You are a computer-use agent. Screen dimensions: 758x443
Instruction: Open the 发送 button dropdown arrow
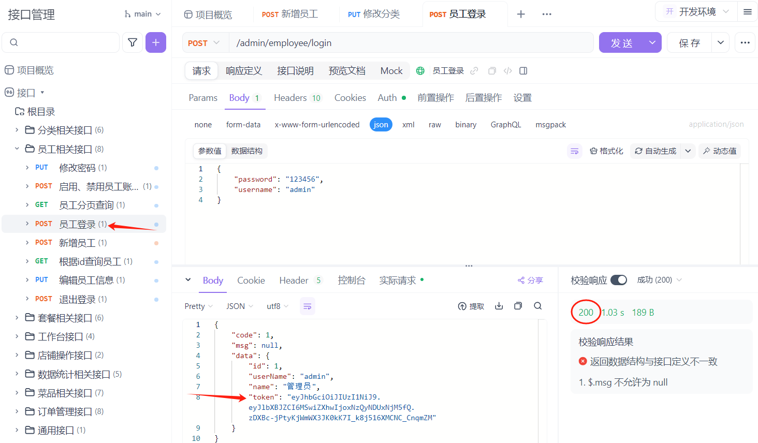click(652, 42)
